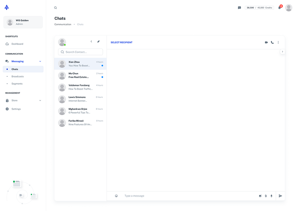Attach a file using the paperclip icon
299x211 pixels.
pos(266,196)
